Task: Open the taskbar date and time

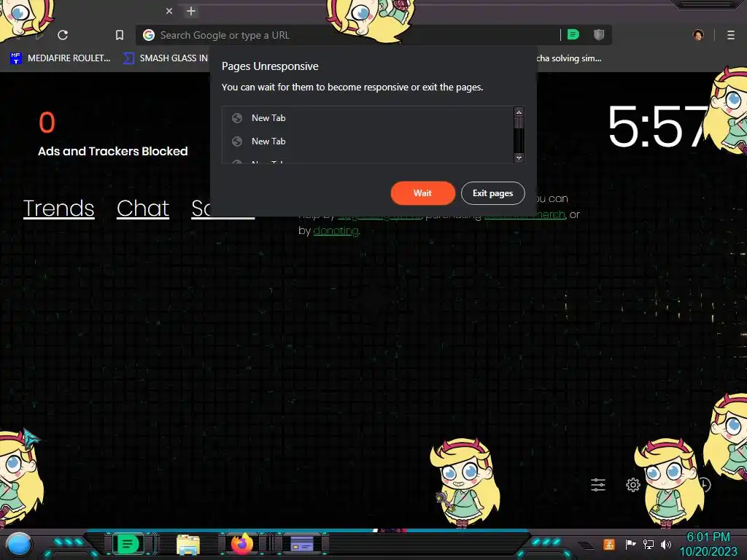Action: [708, 544]
